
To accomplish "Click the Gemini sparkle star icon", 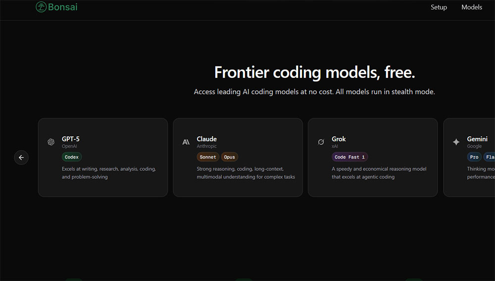I will point(456,142).
